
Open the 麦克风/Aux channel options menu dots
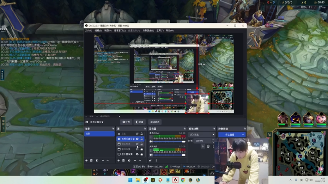pos(151,137)
